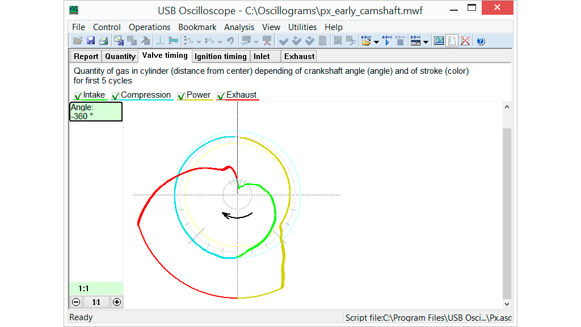Click the delete bookmark red X icon
Screen dimensions: 581x327
(267, 41)
